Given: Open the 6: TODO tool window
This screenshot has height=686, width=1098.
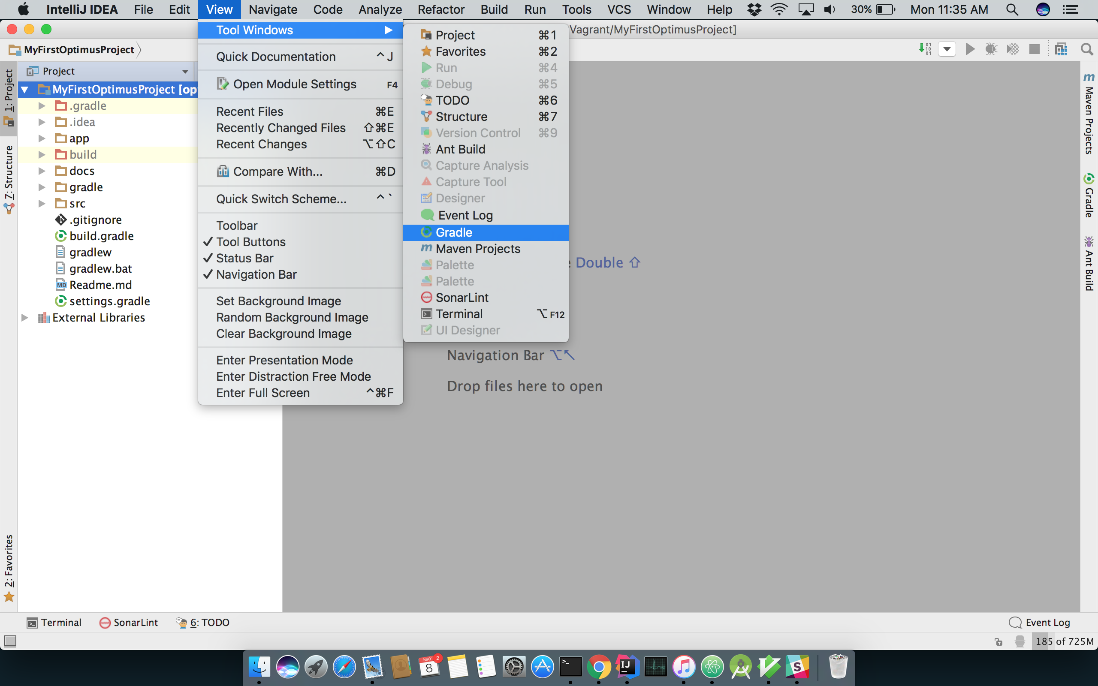Looking at the screenshot, I should pos(203,623).
